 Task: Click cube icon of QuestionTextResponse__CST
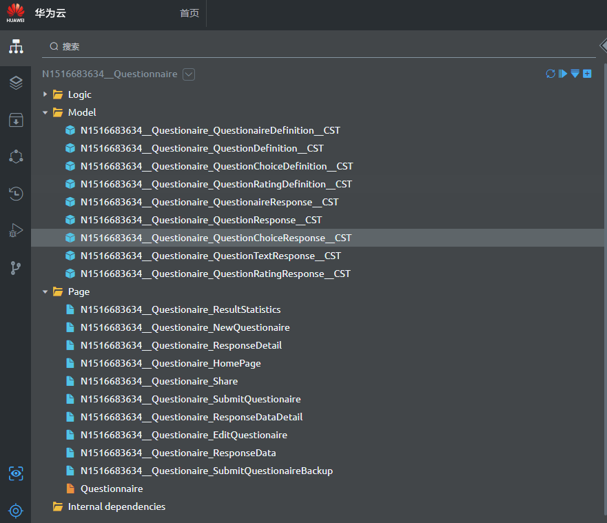tap(70, 256)
